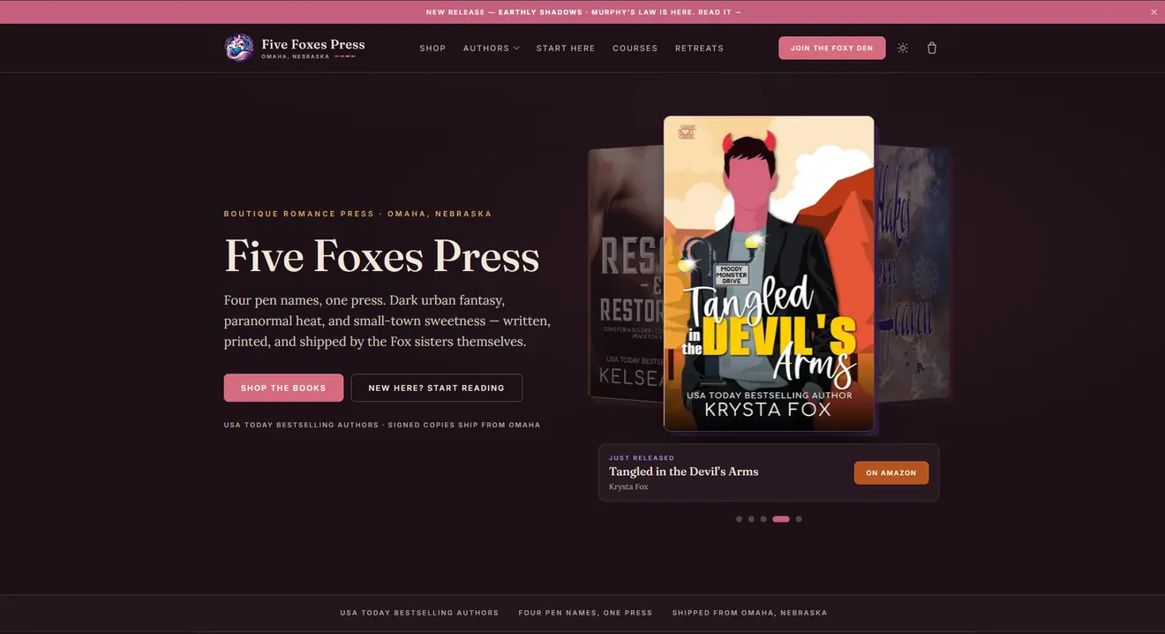This screenshot has height=634, width=1165.
Task: Open the Courses nav link
Action: [635, 49]
